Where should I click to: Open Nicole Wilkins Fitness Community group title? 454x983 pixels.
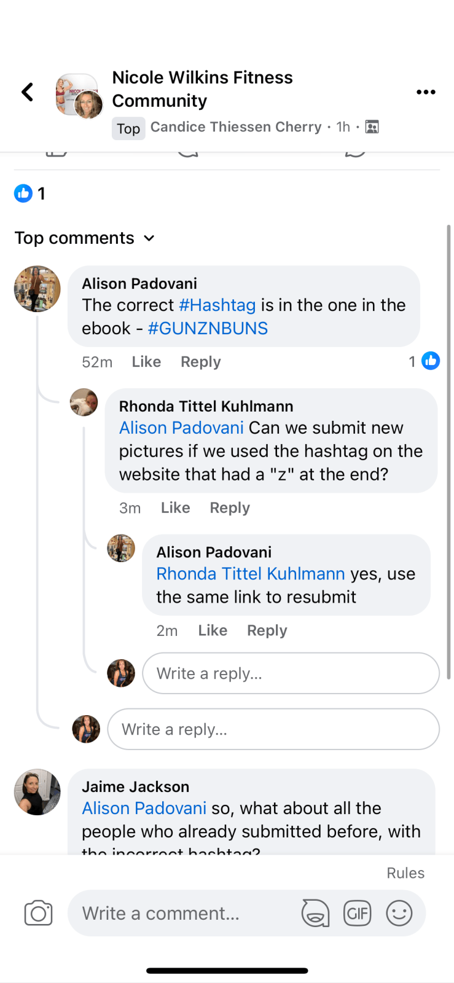(202, 89)
